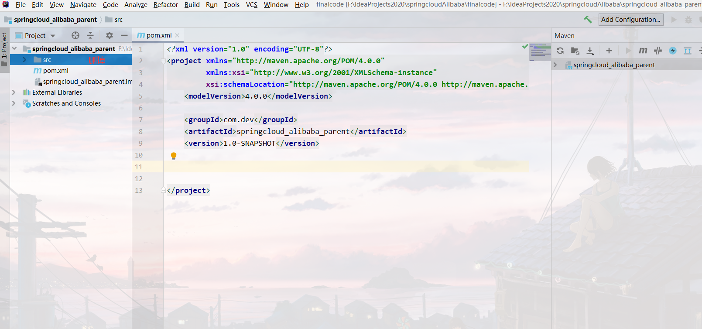This screenshot has height=329, width=702.
Task: Click modelVersion value 4.0.0 in editor
Action: (256, 96)
